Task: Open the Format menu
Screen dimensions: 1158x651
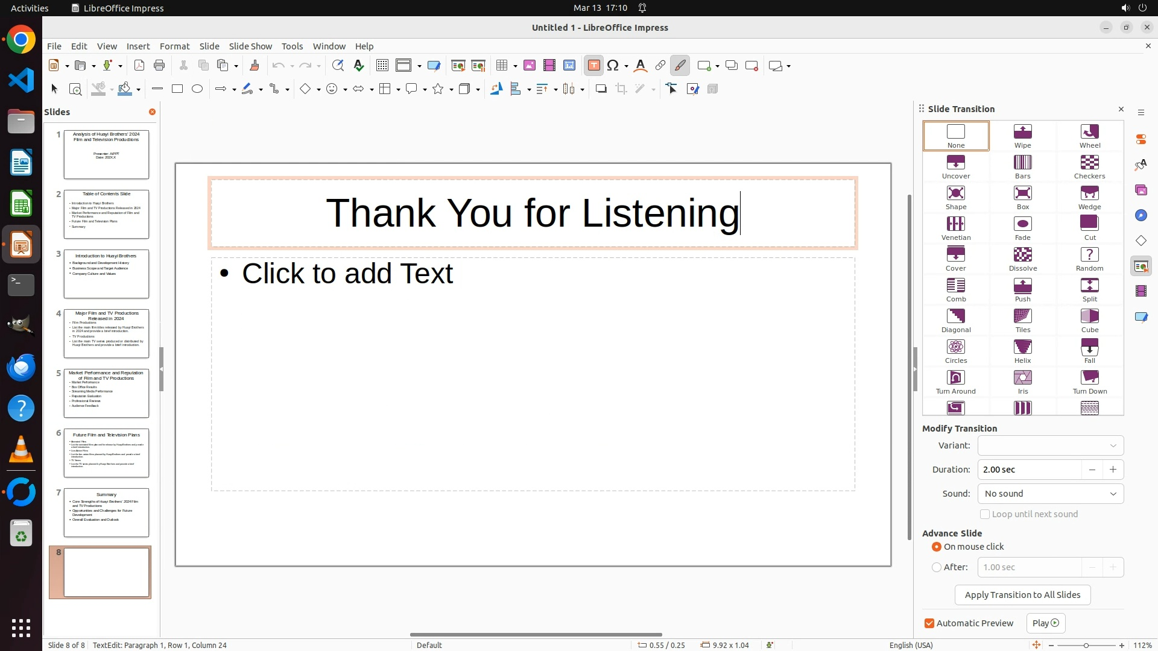Action: 174,46
